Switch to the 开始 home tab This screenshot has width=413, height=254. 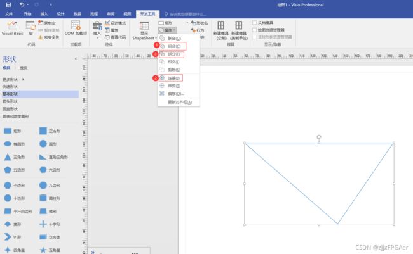(x=27, y=14)
